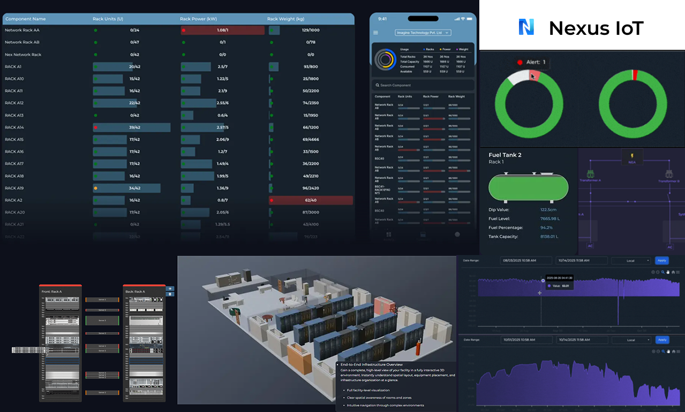
Task: Click the small icon button below the eye icon
Action: click(x=170, y=294)
